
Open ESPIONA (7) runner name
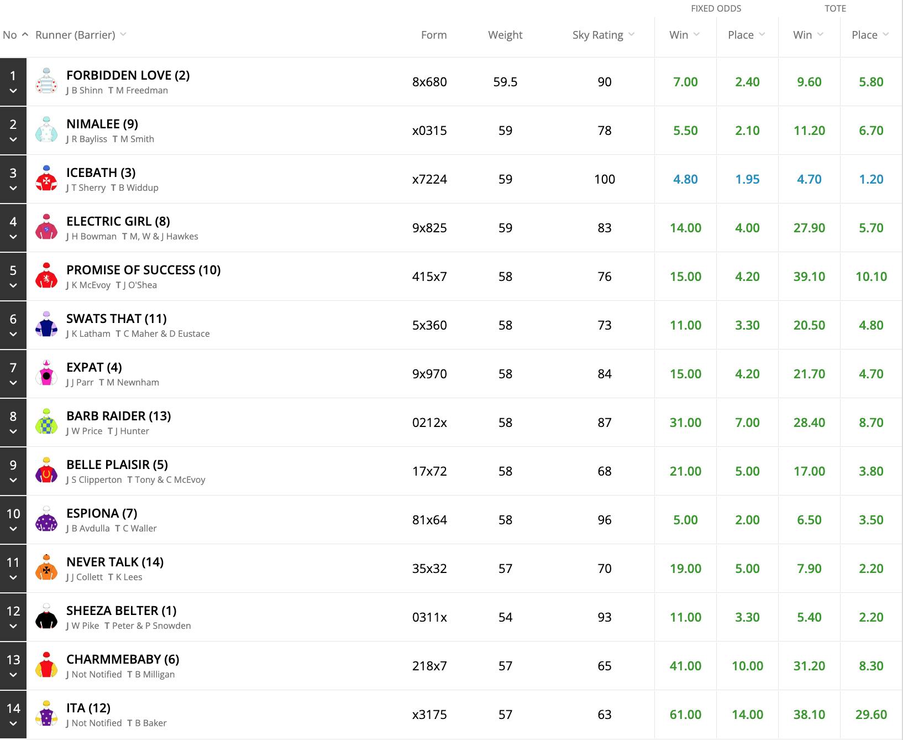point(102,513)
